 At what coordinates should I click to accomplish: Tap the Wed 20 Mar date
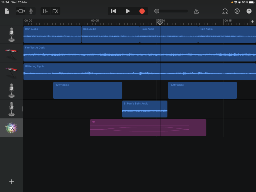coord(19,2)
